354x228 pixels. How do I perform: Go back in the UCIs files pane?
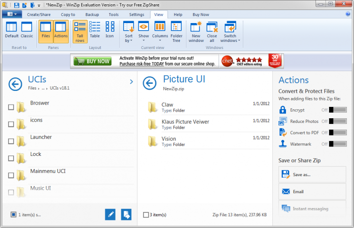coord(15,84)
